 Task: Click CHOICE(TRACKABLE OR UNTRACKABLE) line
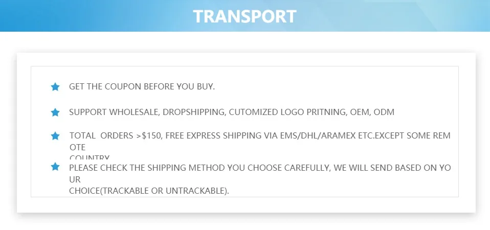(x=149, y=191)
